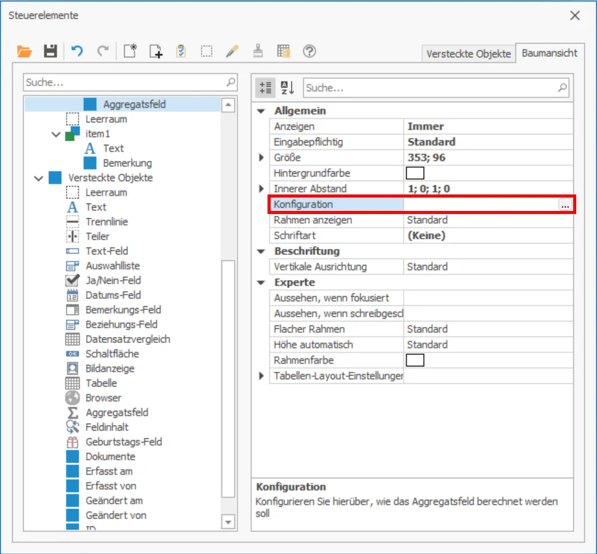
Task: Select the Trennlinie item
Action: coord(97,222)
